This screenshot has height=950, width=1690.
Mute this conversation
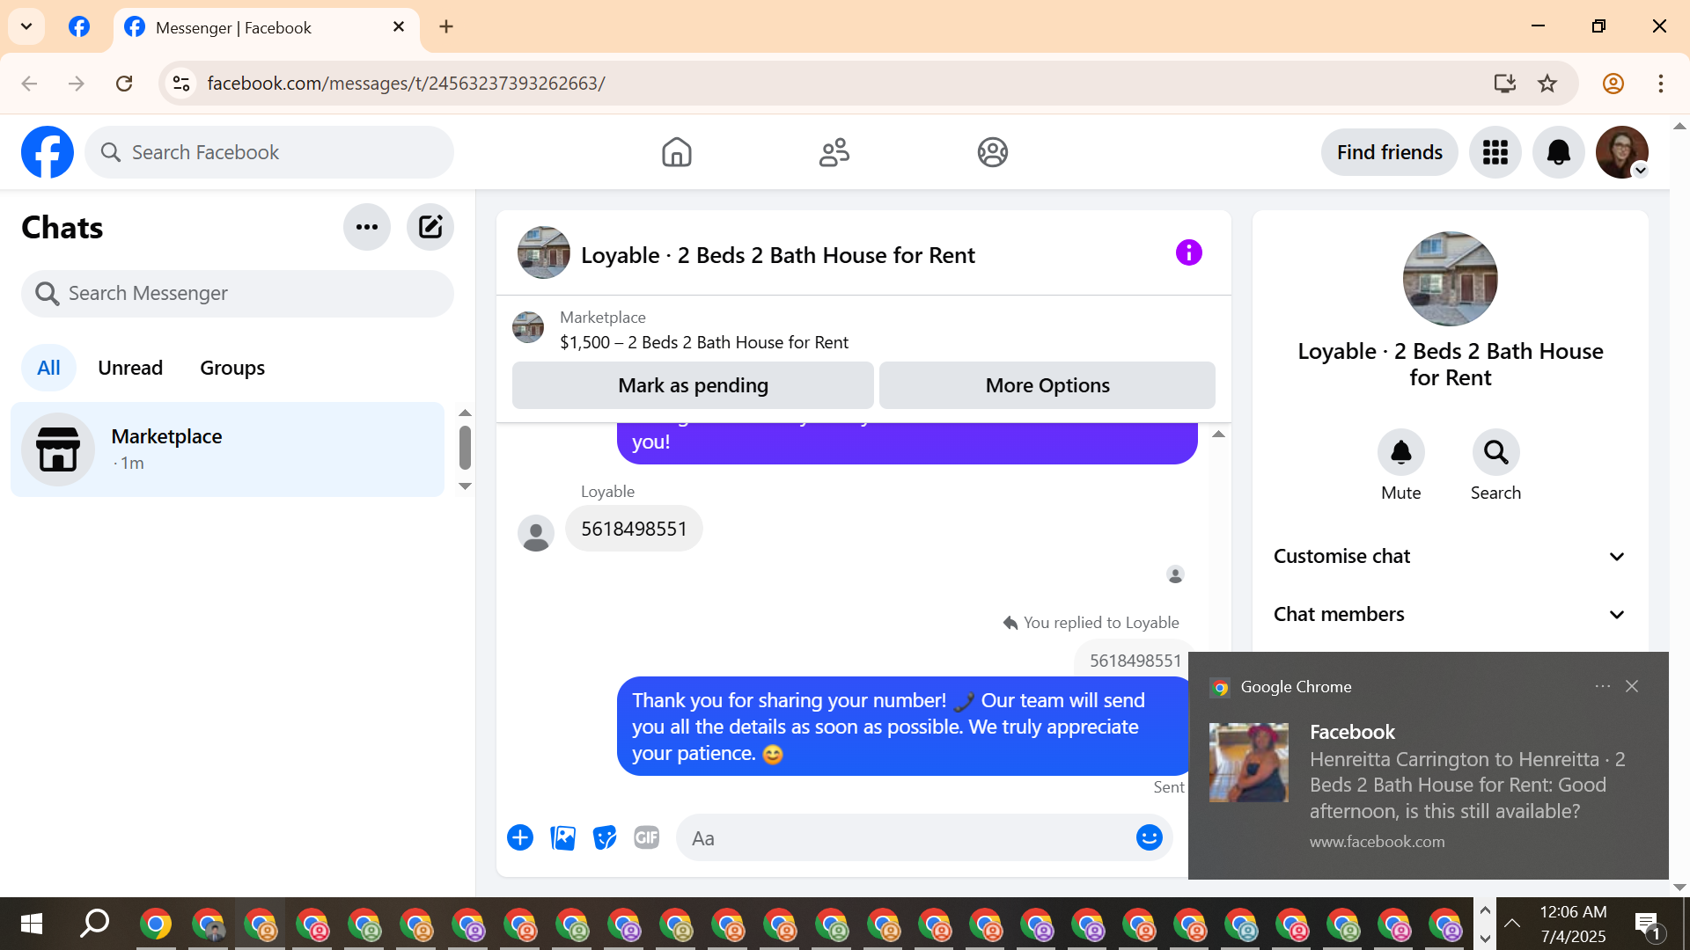1400,452
